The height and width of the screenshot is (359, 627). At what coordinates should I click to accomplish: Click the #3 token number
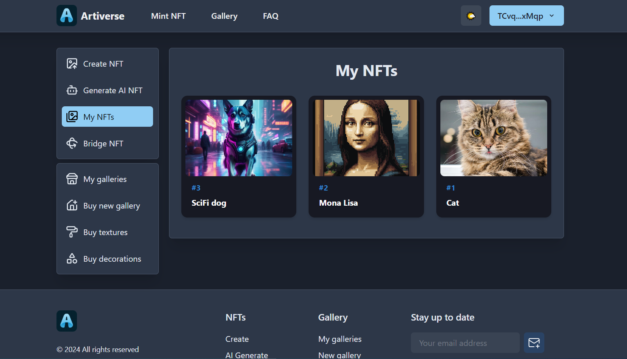(x=196, y=188)
